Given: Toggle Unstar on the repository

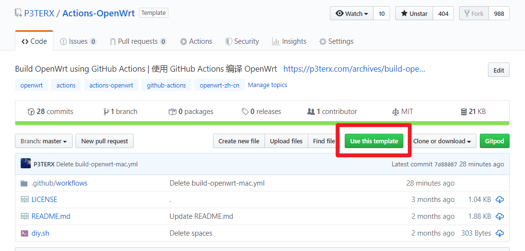Looking at the screenshot, I should (x=414, y=13).
